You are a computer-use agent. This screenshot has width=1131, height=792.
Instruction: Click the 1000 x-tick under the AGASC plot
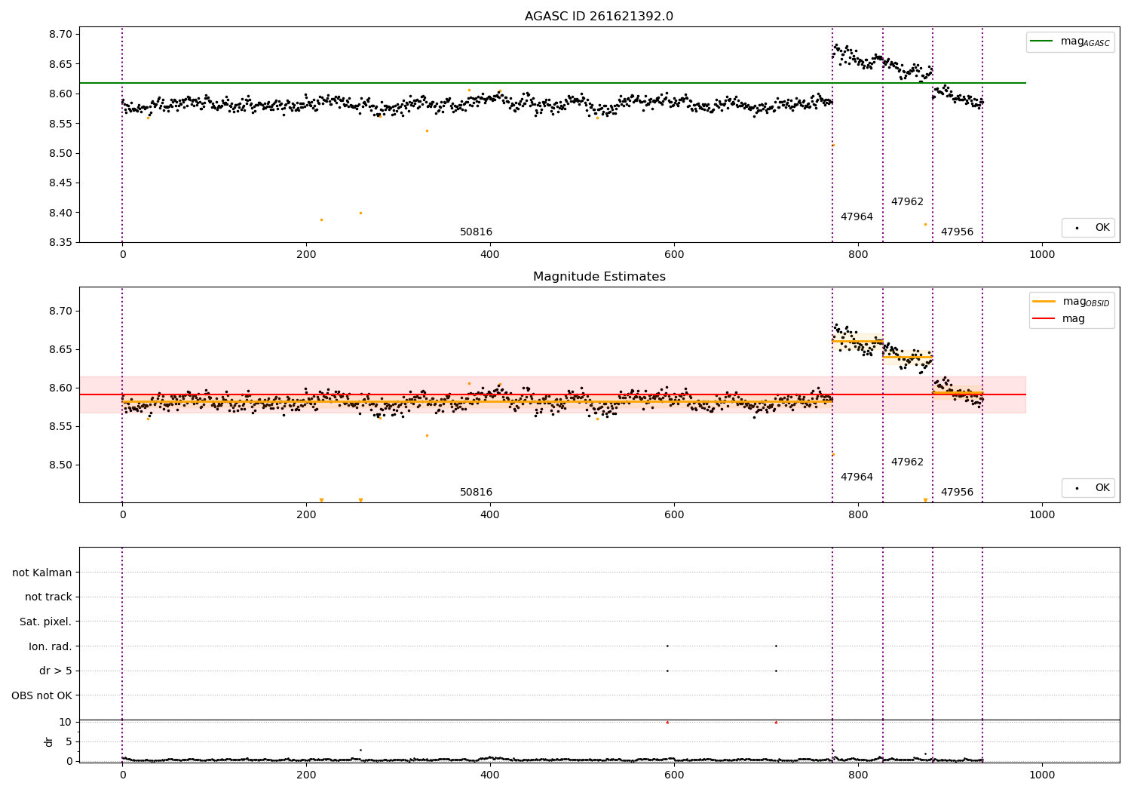tap(1042, 255)
